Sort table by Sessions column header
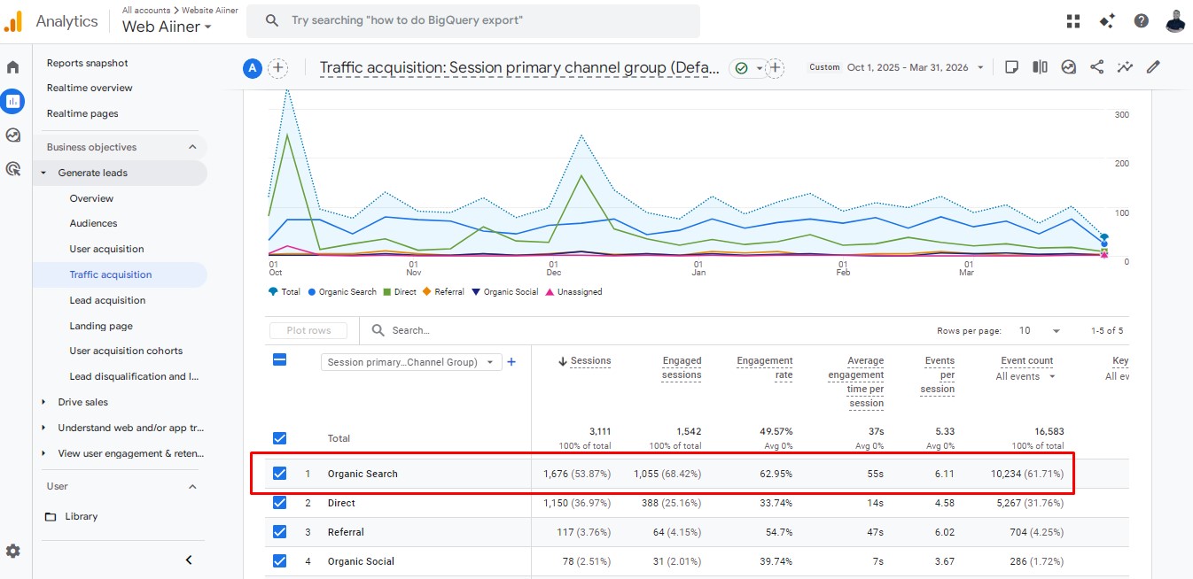The width and height of the screenshot is (1193, 579). 589,361
